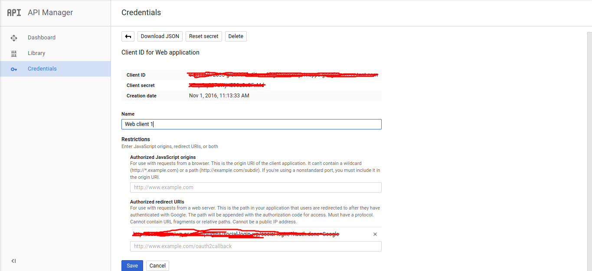This screenshot has height=271, width=592.
Task: Click the API Manager title
Action: coord(50,13)
